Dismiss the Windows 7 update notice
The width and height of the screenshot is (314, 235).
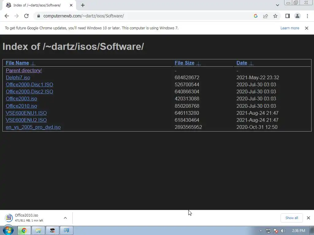(306, 28)
